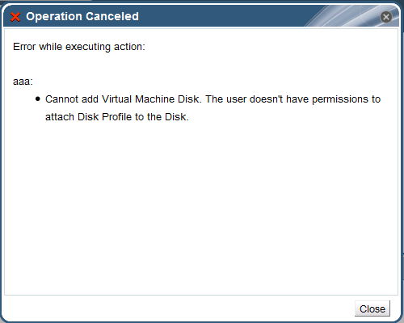Dismiss dialog with round gray X icon
This screenshot has height=323, width=404.
coord(386,17)
